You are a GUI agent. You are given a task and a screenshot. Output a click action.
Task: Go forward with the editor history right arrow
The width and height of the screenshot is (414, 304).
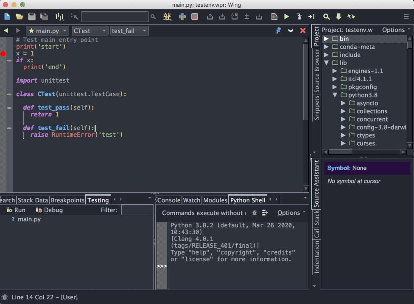(x=18, y=30)
